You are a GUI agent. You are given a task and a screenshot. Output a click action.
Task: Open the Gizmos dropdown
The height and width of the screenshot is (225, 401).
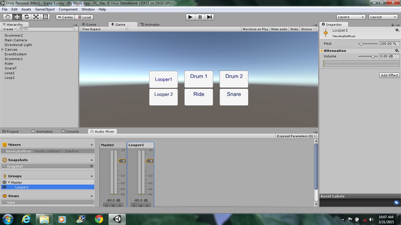(x=308, y=29)
